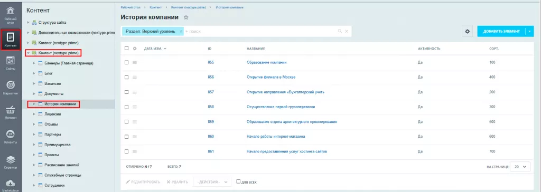Viewport: 541px width, 192px height.
Task: Add История компании to favorites star
Action: tap(186, 17)
